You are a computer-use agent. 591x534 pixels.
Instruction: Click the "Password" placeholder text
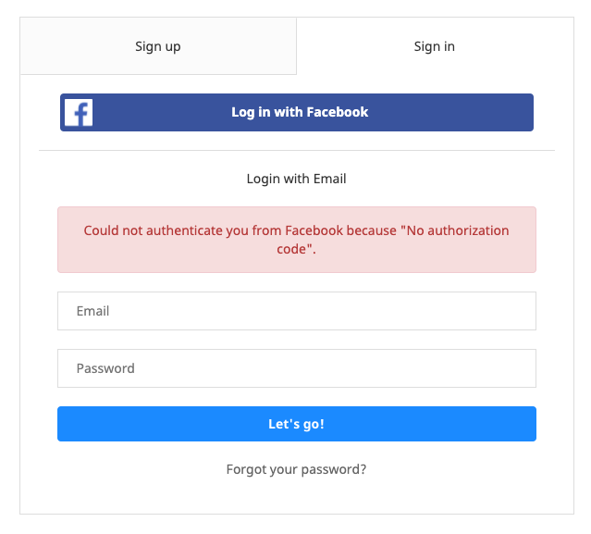pos(105,368)
